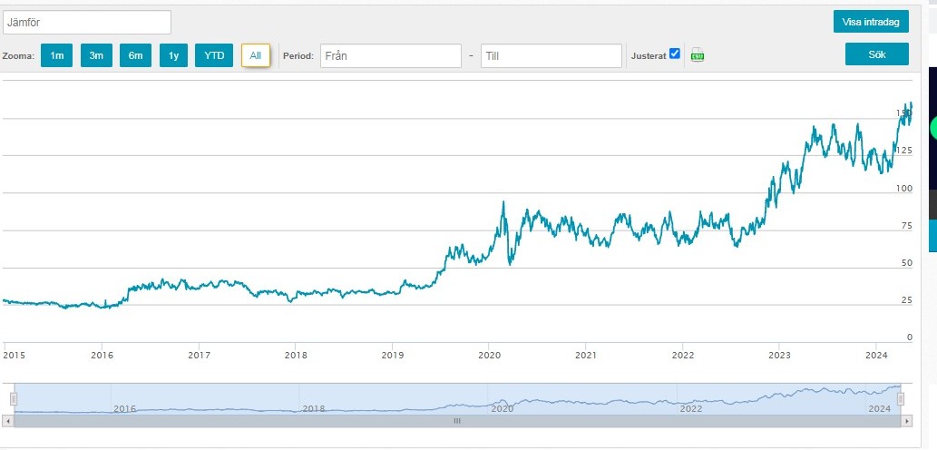Click the scrollbar right arrow
The image size is (937, 450).
[907, 421]
